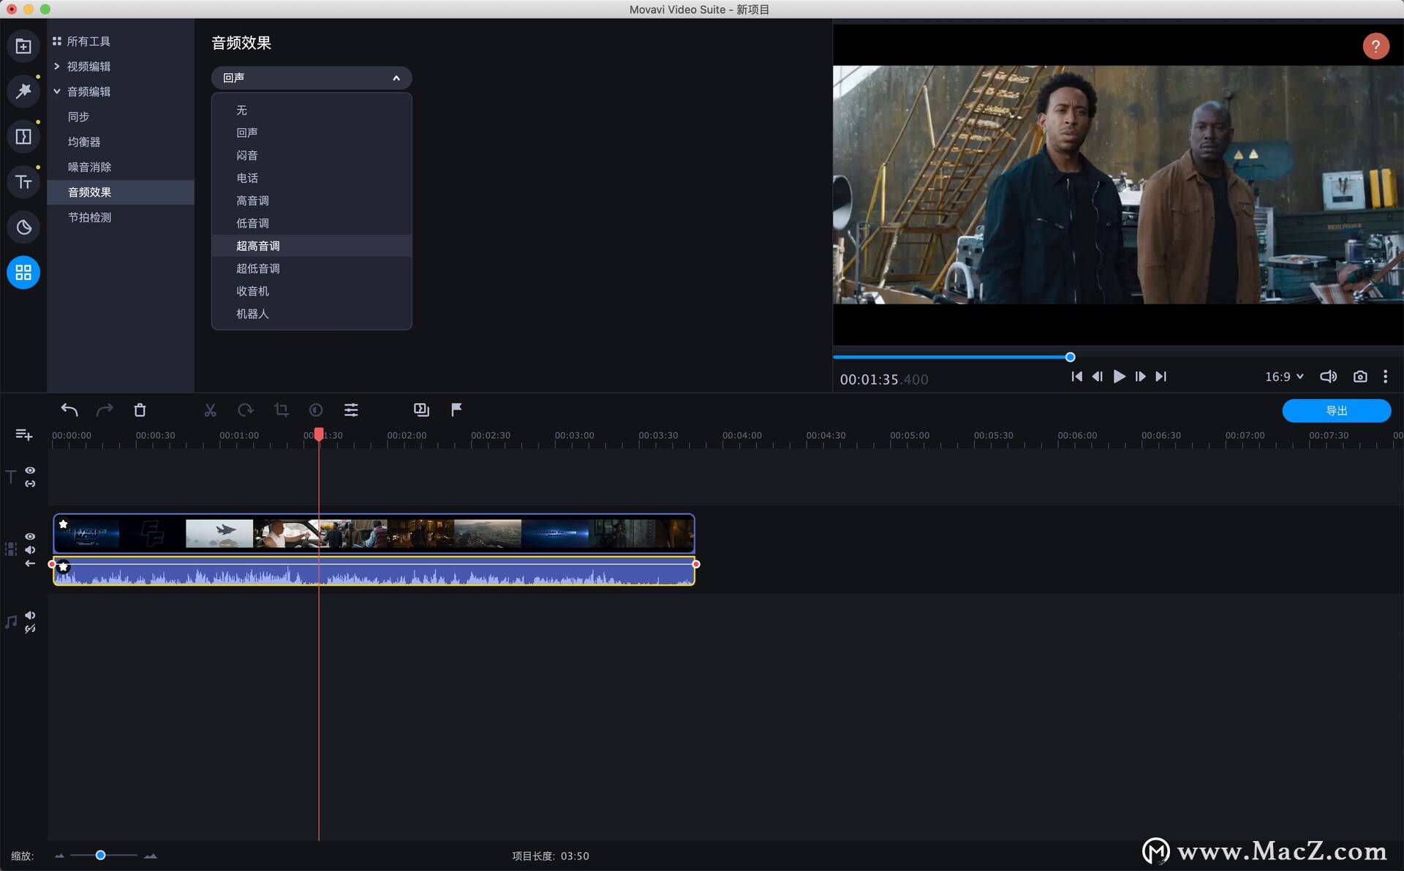The image size is (1404, 871).
Task: Choose 高音调 effect option
Action: coord(312,201)
